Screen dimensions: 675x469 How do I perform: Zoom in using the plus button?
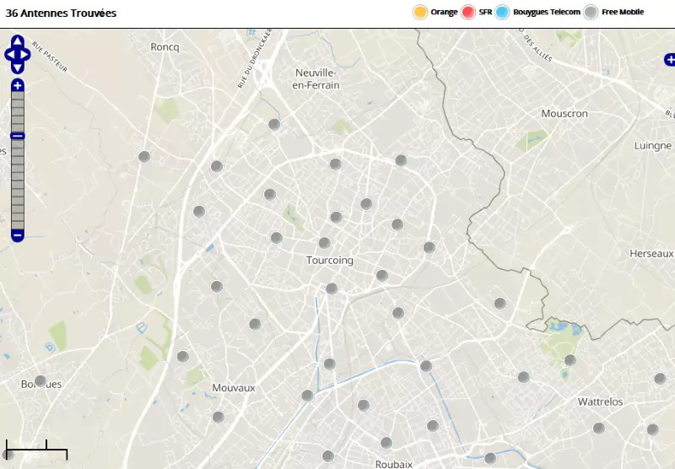point(18,85)
